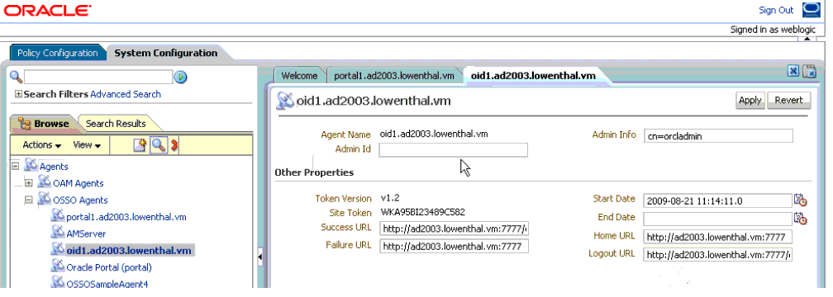Focus the Home URL field
This screenshot has width=833, height=297.
pos(717,237)
